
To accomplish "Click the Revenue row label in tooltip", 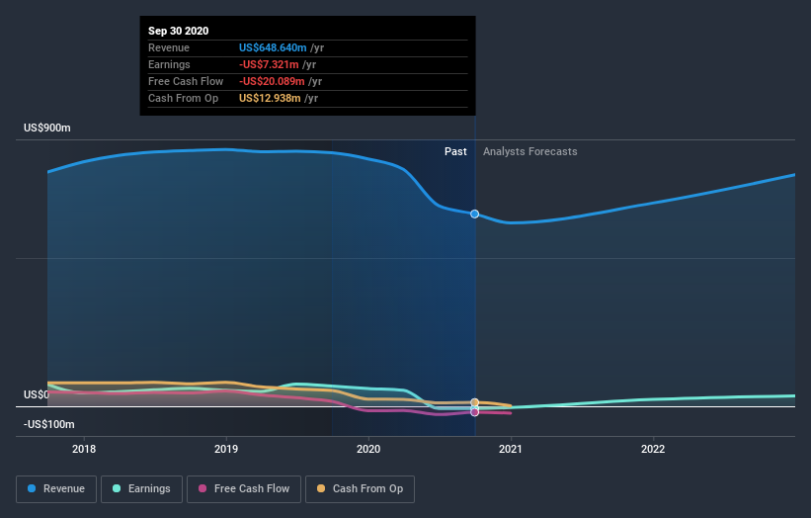I will point(169,47).
